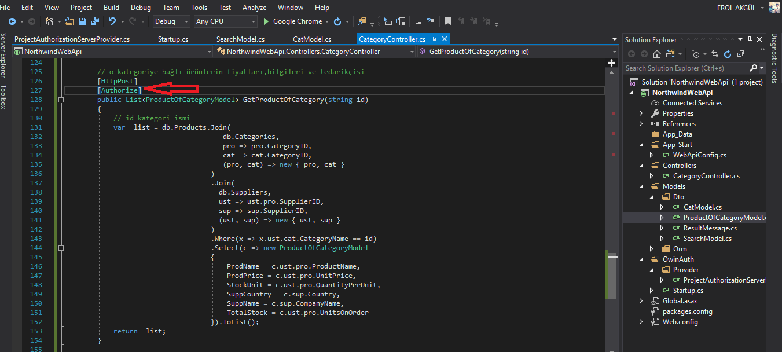Switch to the Startup.cs tab

172,39
